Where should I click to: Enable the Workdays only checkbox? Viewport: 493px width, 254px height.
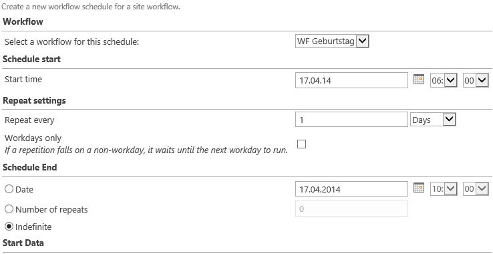pos(301,144)
